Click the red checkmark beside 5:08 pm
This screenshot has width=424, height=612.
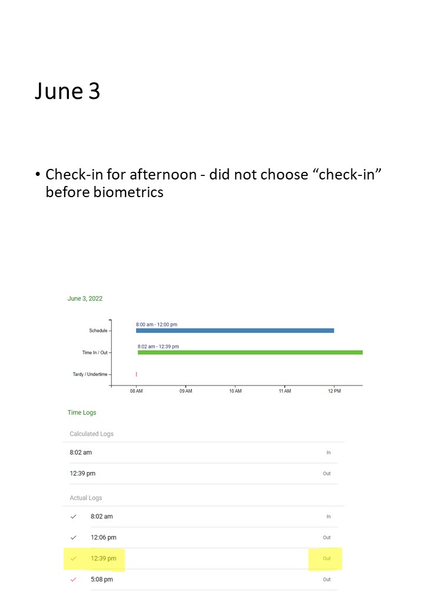[74, 580]
